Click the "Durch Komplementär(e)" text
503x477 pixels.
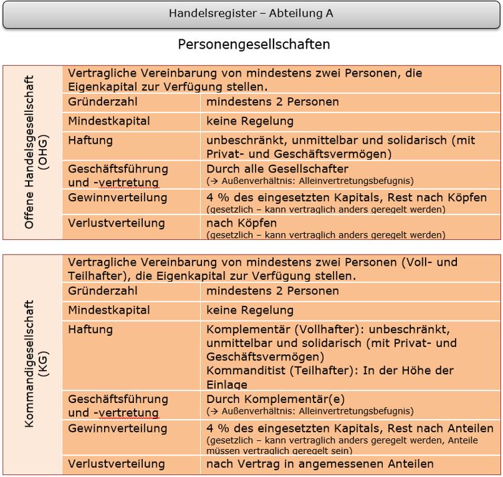pyautogui.click(x=276, y=398)
